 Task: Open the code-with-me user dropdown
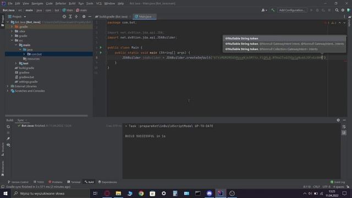(x=264, y=10)
